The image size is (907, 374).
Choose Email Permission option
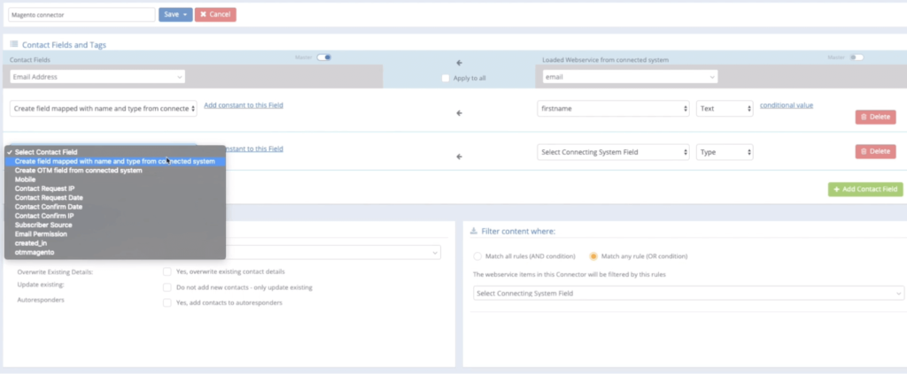115,234
